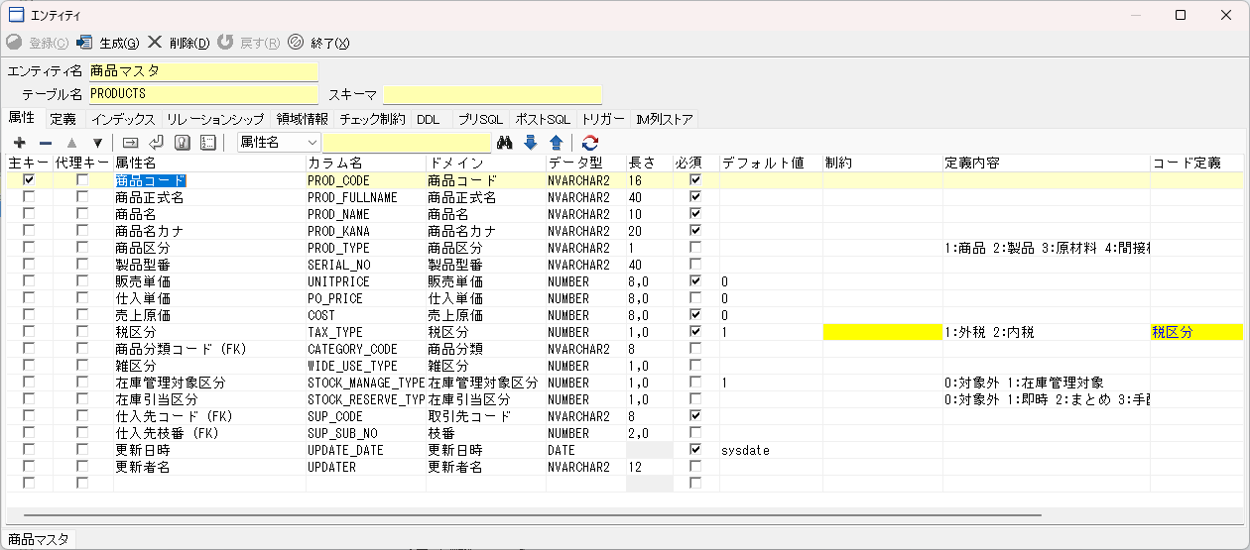1250x550 pixels.
Task: Check primary key for 更新者名 row
Action: pyautogui.click(x=29, y=467)
